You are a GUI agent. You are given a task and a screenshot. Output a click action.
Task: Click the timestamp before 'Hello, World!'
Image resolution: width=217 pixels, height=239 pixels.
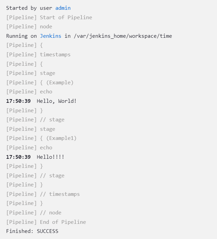pyautogui.click(x=18, y=101)
